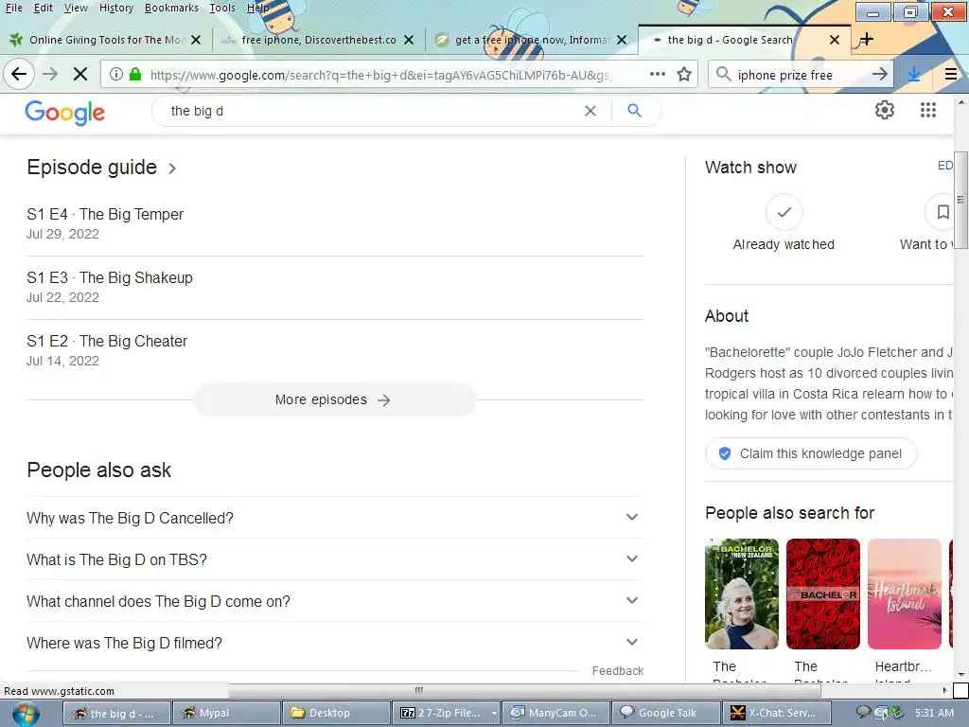Close the big d Google Search tab
Screen dimensions: 969x727
coord(835,40)
